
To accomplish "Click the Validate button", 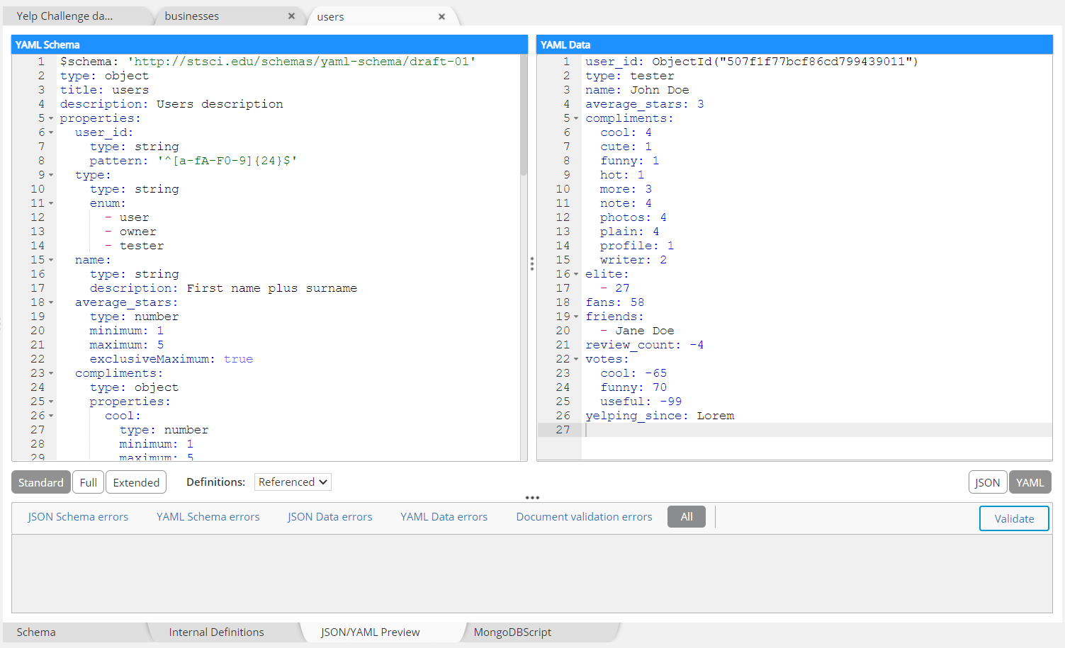I will (x=1014, y=518).
